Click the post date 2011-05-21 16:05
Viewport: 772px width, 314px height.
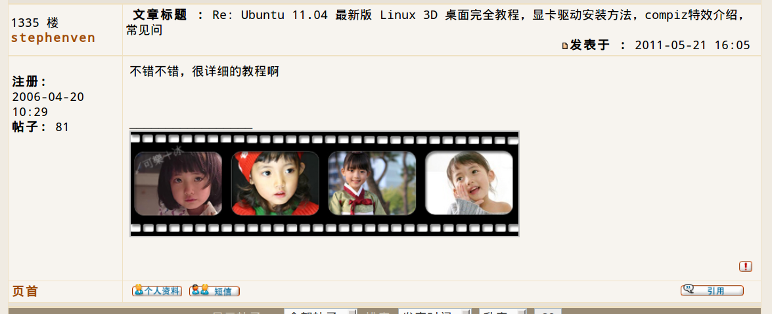click(693, 45)
